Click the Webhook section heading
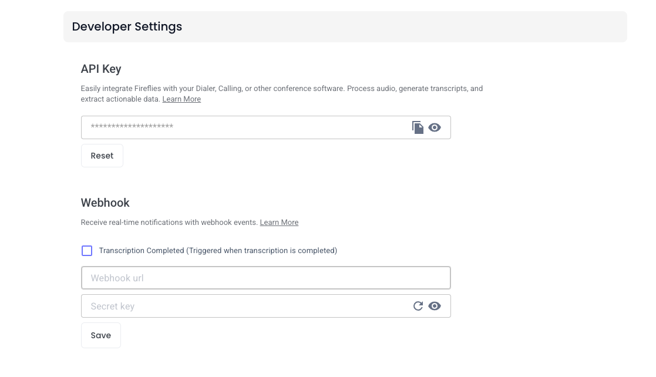The image size is (656, 377). (x=105, y=203)
